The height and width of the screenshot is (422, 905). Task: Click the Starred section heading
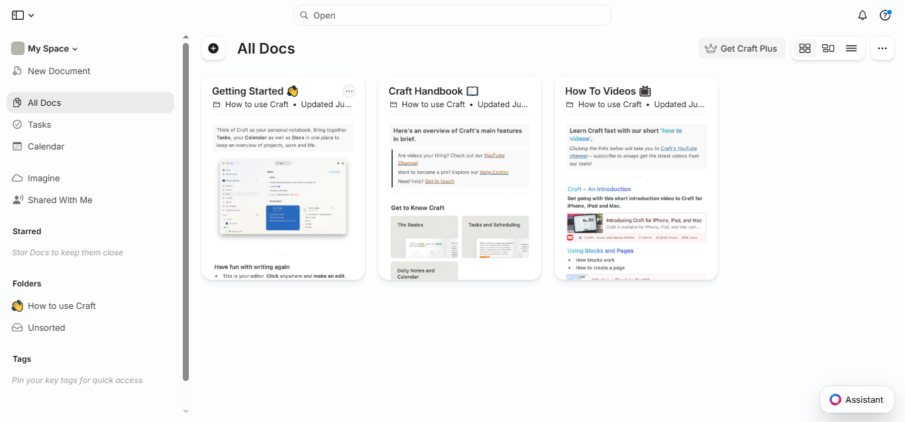(x=27, y=232)
